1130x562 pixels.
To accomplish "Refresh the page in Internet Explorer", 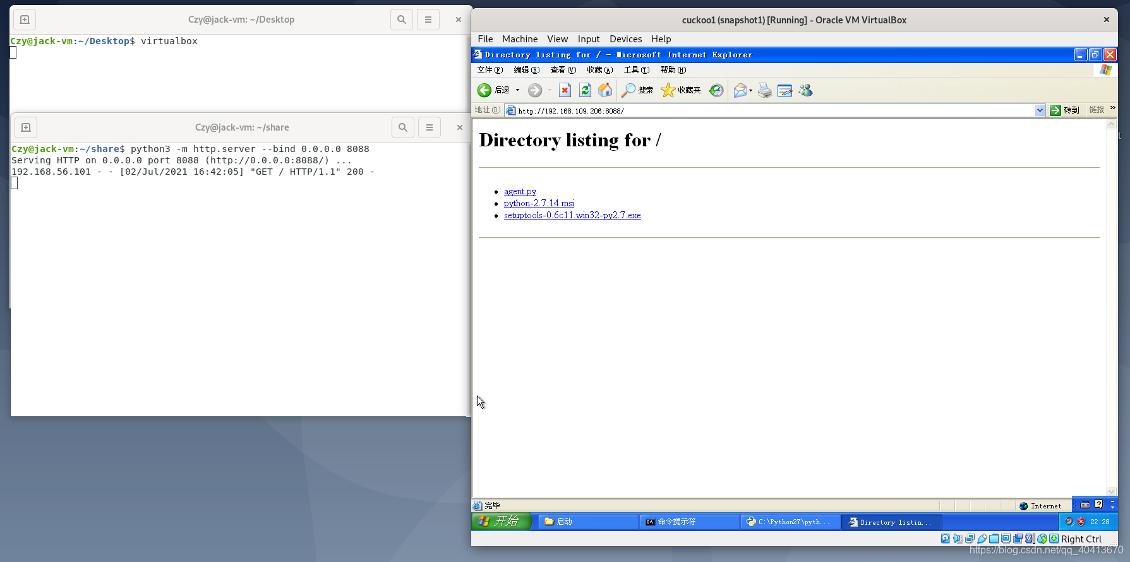I will click(x=585, y=90).
